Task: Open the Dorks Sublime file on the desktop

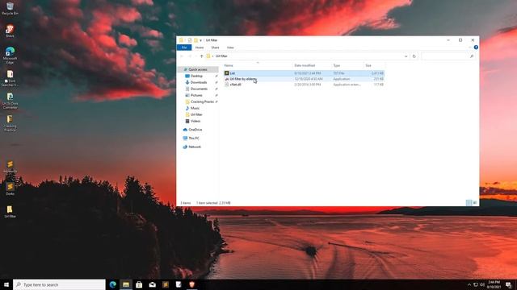Action: click(10, 189)
